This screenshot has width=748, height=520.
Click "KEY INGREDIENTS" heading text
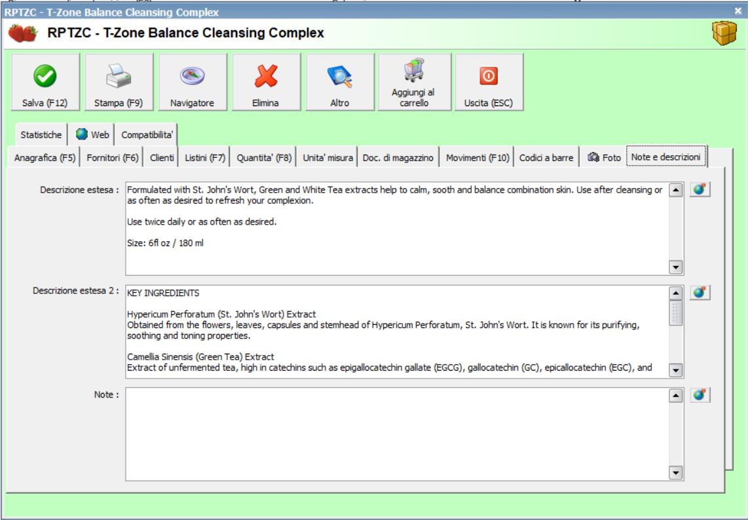(163, 293)
